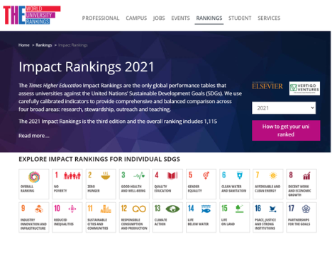This screenshot has height=256, width=332.
Task: Open SDG 17 Partnerships for the Goals
Action: [301, 217]
